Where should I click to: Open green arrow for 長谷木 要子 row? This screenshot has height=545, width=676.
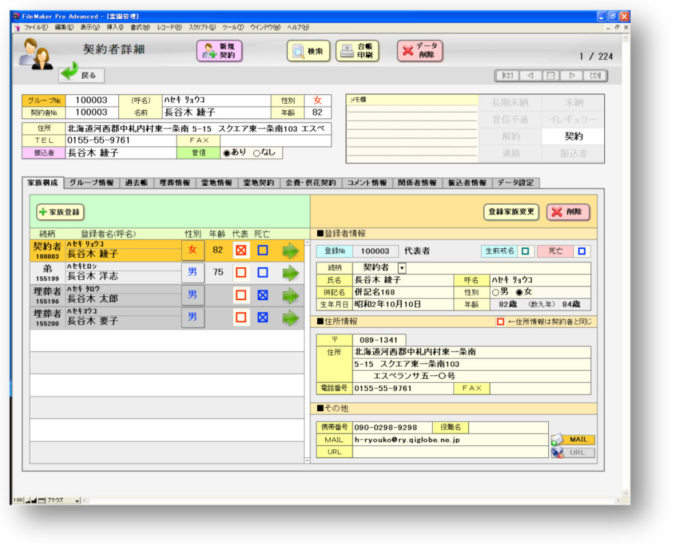coord(291,318)
